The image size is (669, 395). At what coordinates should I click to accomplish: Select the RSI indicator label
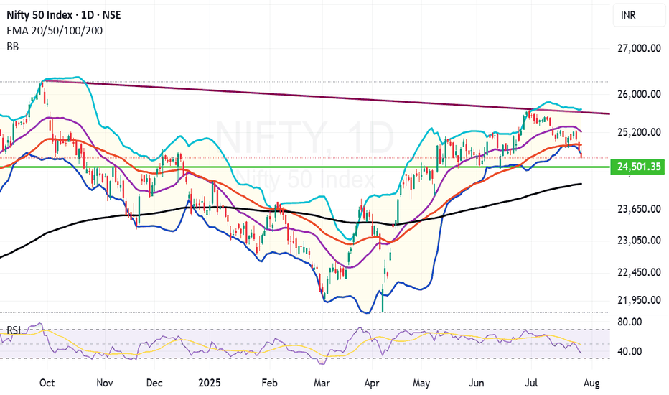tap(14, 330)
